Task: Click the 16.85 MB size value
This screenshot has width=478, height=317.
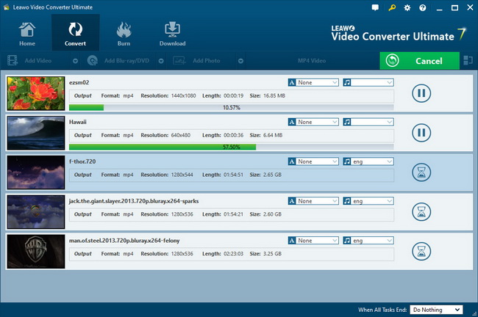Action: tap(274, 95)
